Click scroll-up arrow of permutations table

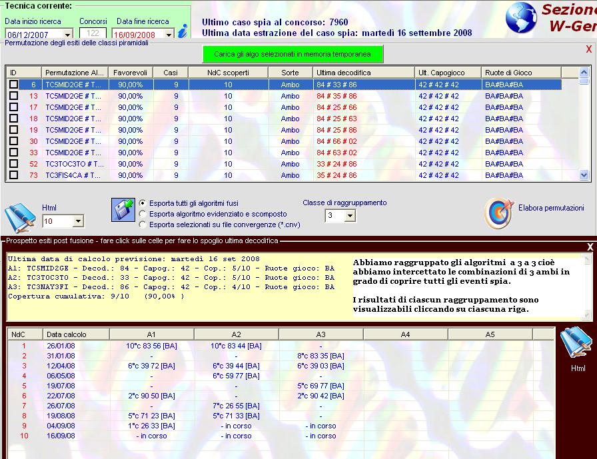click(584, 72)
